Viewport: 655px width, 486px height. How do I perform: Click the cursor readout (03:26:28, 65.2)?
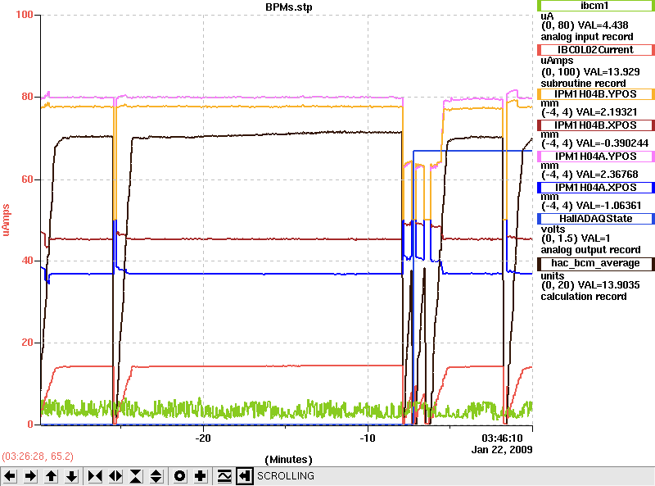pos(38,456)
